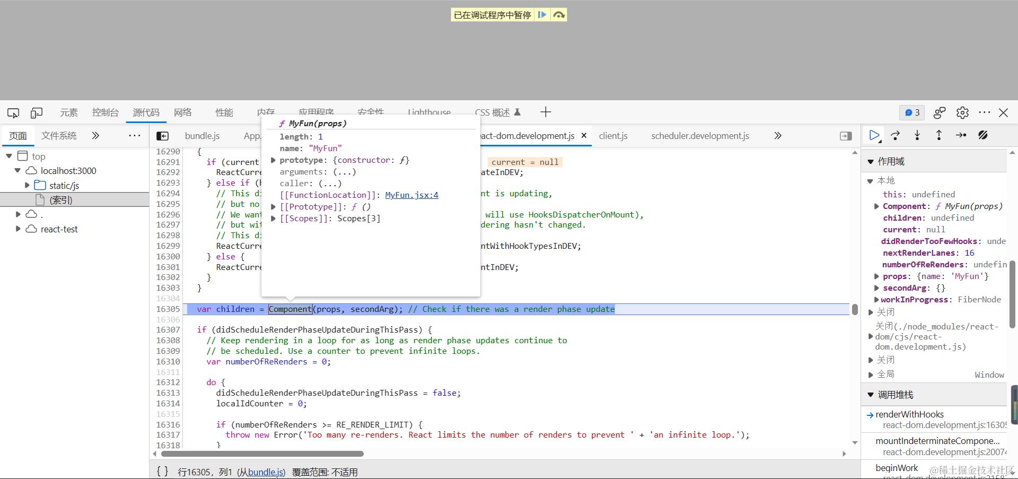Switch to the 网络 tab
This screenshot has height=479, width=1018.
click(182, 112)
